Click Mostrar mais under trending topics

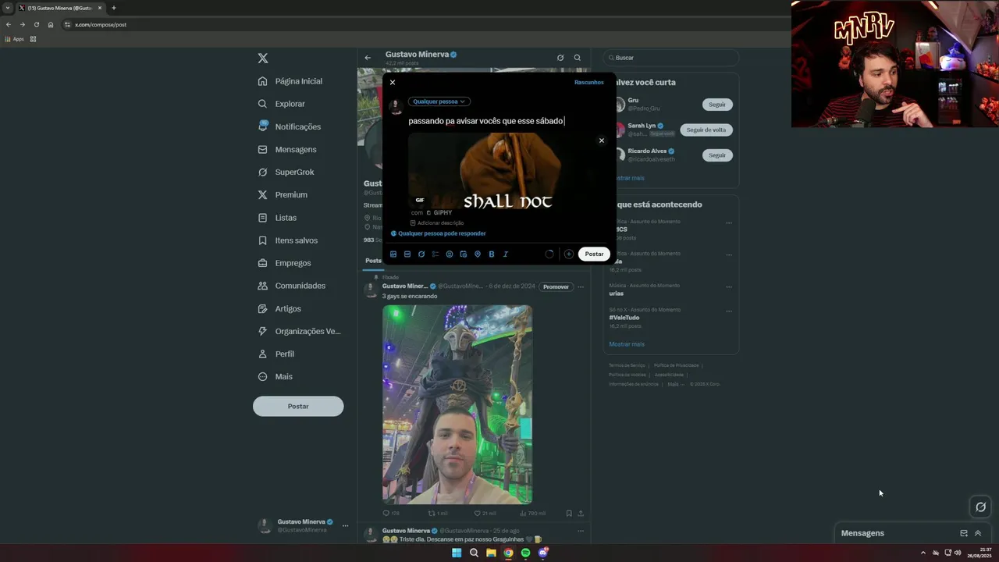coord(627,344)
